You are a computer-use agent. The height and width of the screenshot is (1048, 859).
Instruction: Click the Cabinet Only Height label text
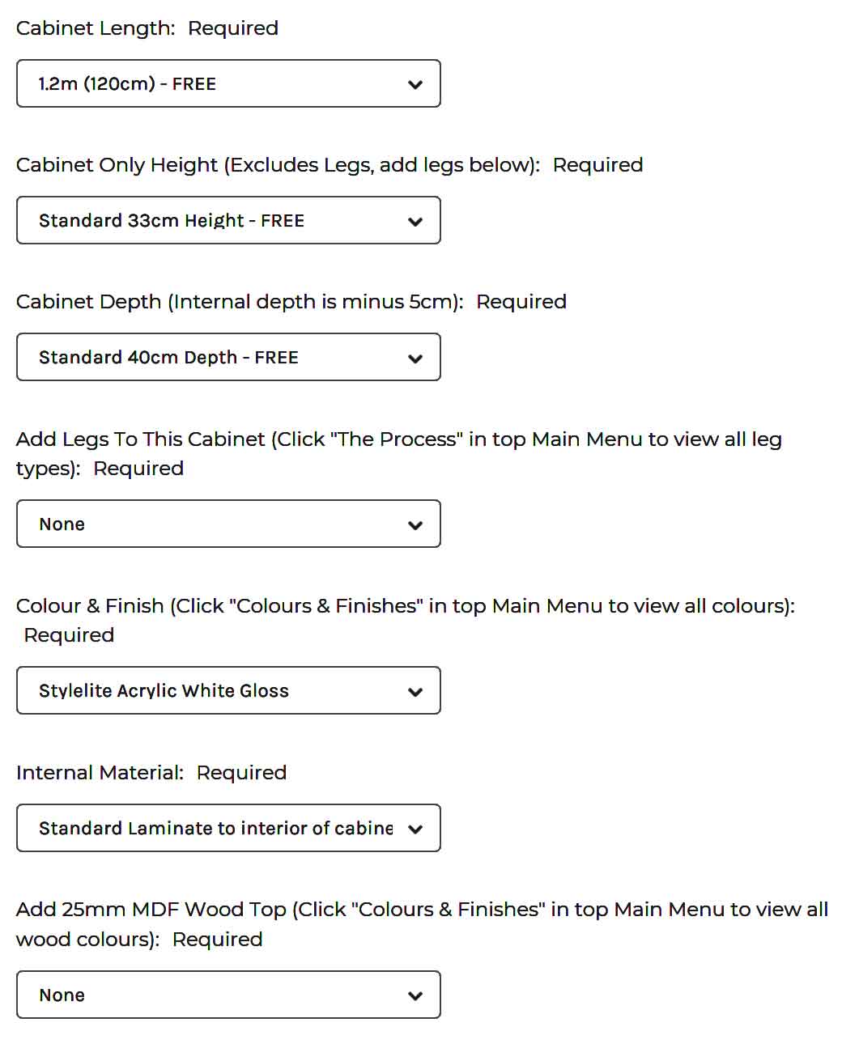pos(278,165)
